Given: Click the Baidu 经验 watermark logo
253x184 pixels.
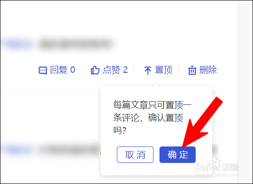Looking at the screenshot, I should click(216, 165).
